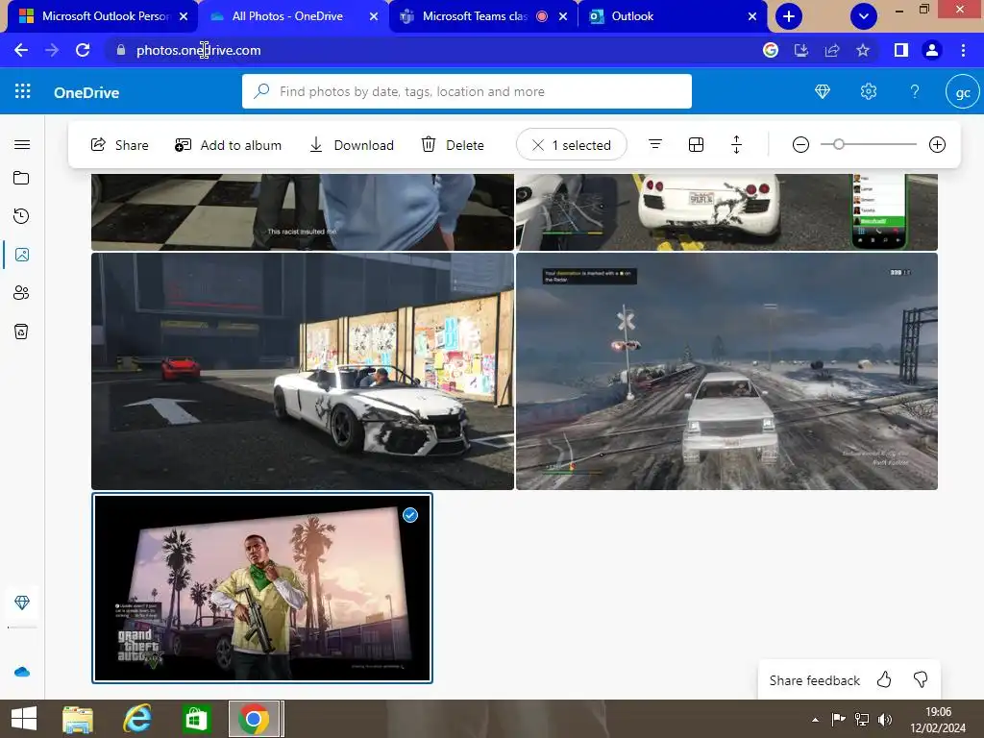The image size is (984, 738).
Task: Open the help question mark icon
Action: pos(915,91)
